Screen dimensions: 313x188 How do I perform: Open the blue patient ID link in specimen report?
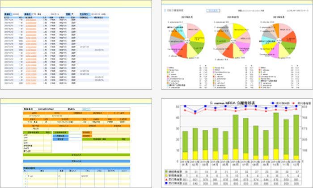pos(86,109)
